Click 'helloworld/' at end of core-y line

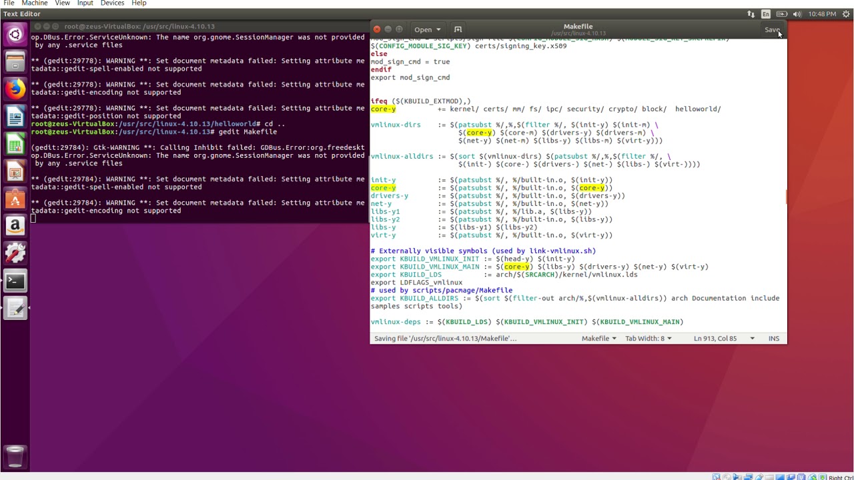point(698,109)
